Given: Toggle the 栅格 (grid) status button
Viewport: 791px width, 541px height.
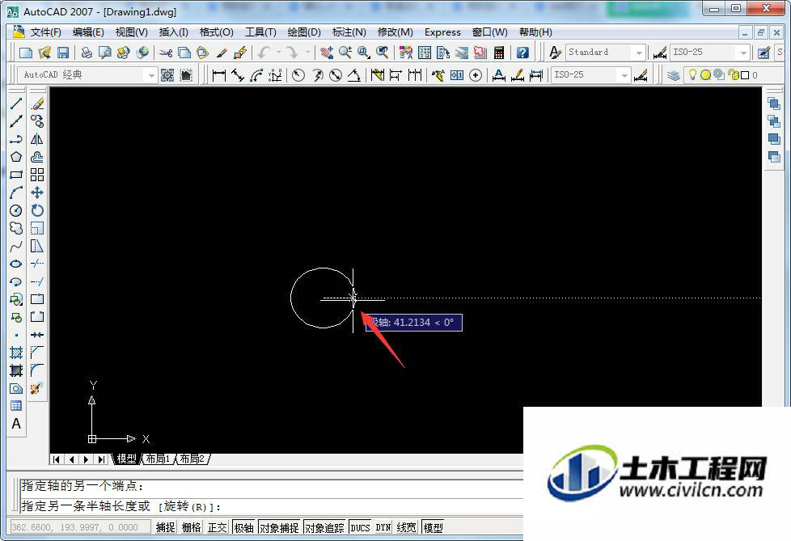Looking at the screenshot, I should [191, 527].
